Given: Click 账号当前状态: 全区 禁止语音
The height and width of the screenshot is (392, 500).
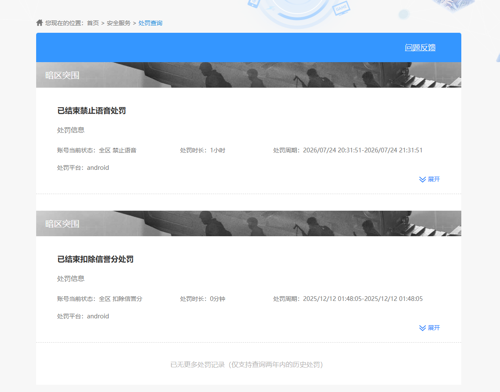Looking at the screenshot, I should click(x=97, y=150).
